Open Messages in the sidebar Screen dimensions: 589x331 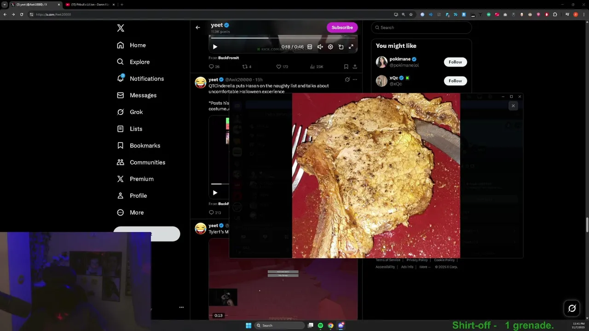[137, 95]
